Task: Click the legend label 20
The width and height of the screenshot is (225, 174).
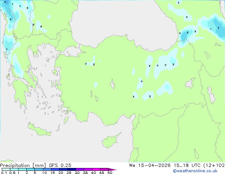Action: pos(61,173)
